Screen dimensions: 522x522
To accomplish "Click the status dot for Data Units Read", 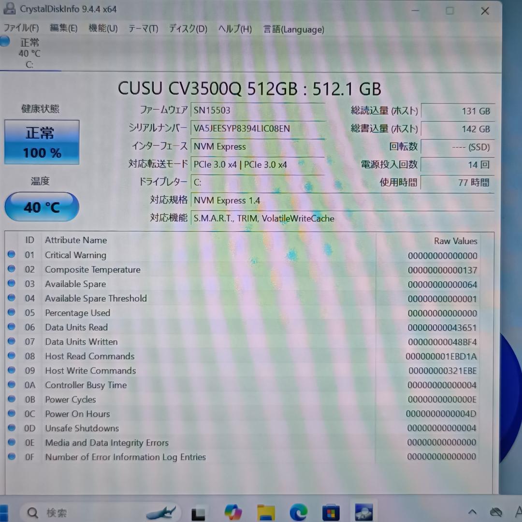I will (12, 327).
